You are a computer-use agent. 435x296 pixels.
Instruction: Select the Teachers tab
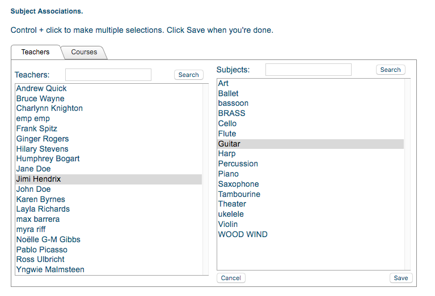[35, 52]
